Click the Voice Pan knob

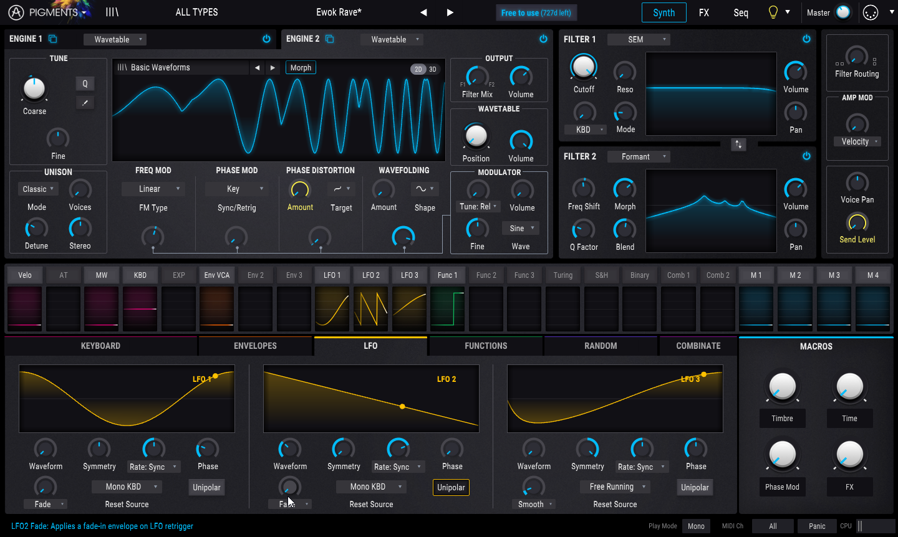coord(857,183)
